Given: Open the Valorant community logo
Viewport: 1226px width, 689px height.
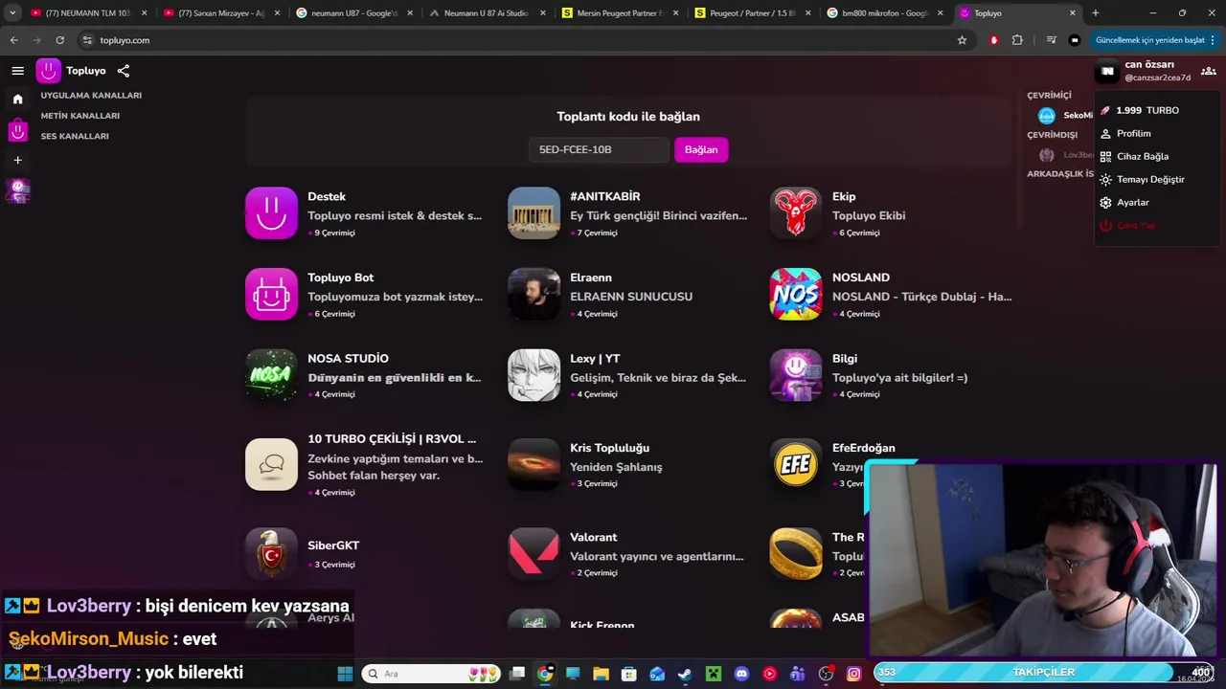Looking at the screenshot, I should click(534, 552).
